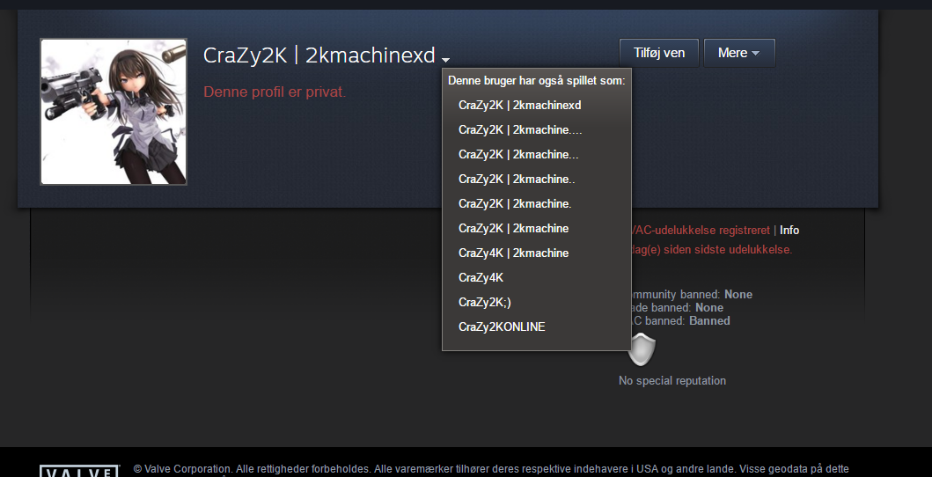Viewport: 932px width, 477px height.
Task: Select alias CraZy4K | 2kmachine
Action: (514, 253)
